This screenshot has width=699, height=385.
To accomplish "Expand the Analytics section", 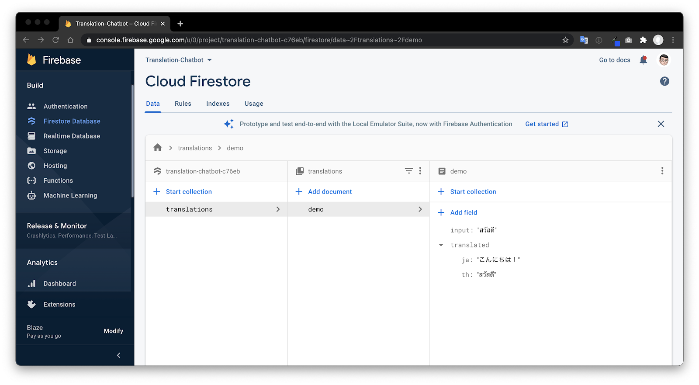I will coord(42,263).
